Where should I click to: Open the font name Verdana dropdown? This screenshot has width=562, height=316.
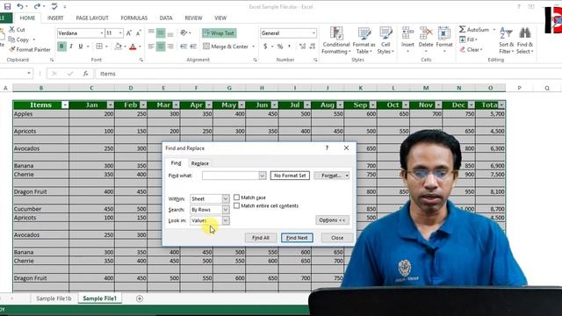pyautogui.click(x=102, y=33)
